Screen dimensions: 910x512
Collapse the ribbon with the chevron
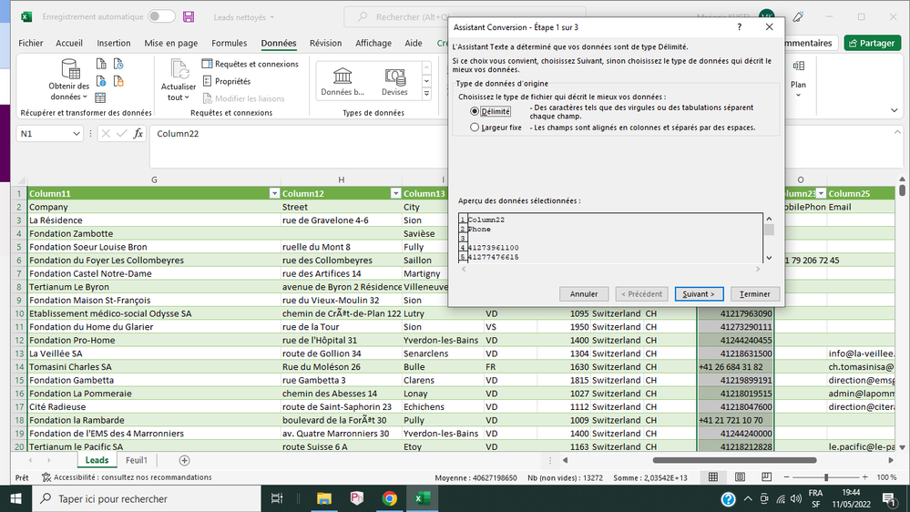point(895,110)
